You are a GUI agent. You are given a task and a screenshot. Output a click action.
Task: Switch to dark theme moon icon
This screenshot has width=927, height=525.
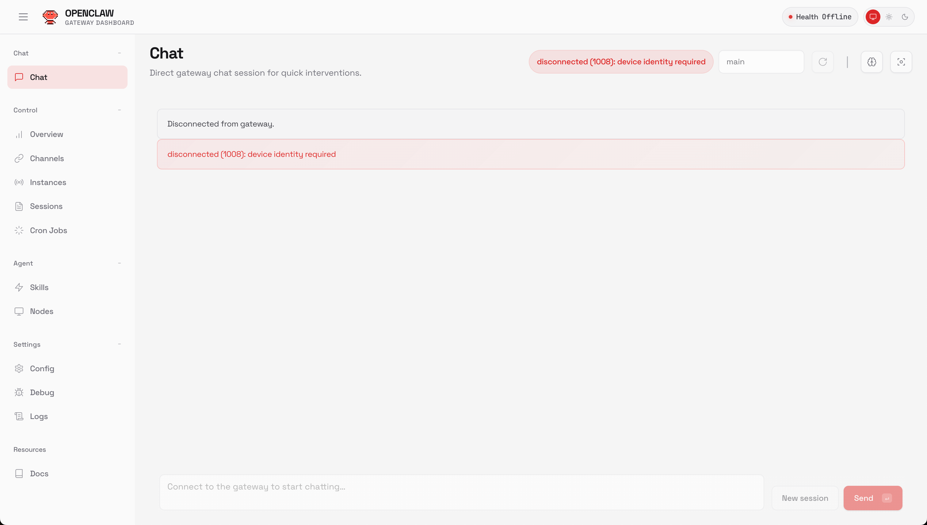pyautogui.click(x=905, y=17)
